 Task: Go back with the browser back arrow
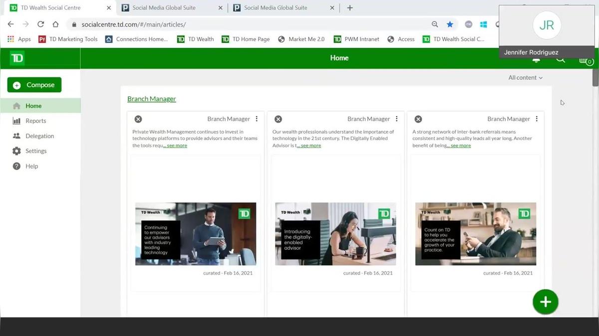(10, 24)
